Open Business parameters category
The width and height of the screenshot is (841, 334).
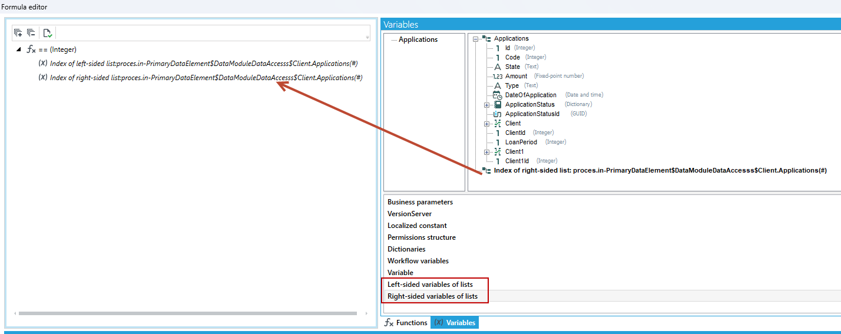coord(420,202)
